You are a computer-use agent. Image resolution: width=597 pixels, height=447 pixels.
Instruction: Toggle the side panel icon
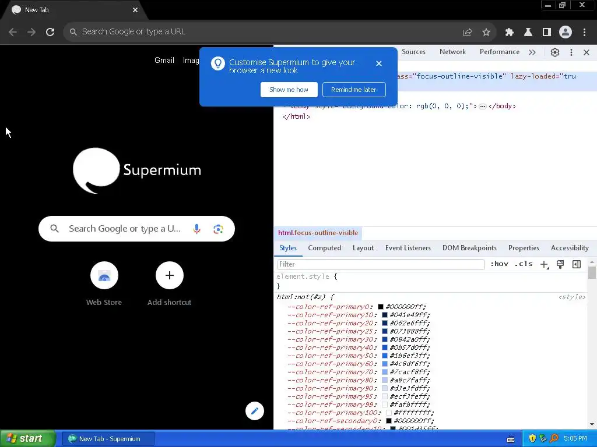point(547,33)
